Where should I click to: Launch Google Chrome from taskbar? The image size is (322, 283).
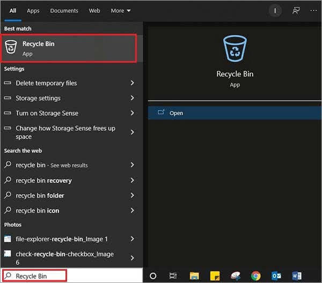click(256, 276)
